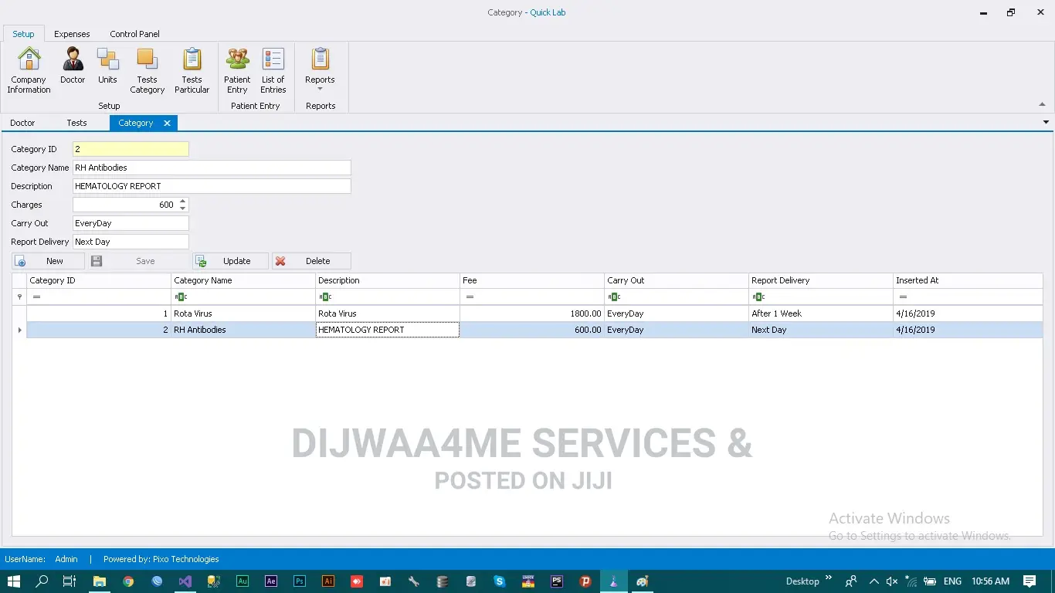Open Tests Category in ribbon
1055x593 pixels.
[147, 70]
